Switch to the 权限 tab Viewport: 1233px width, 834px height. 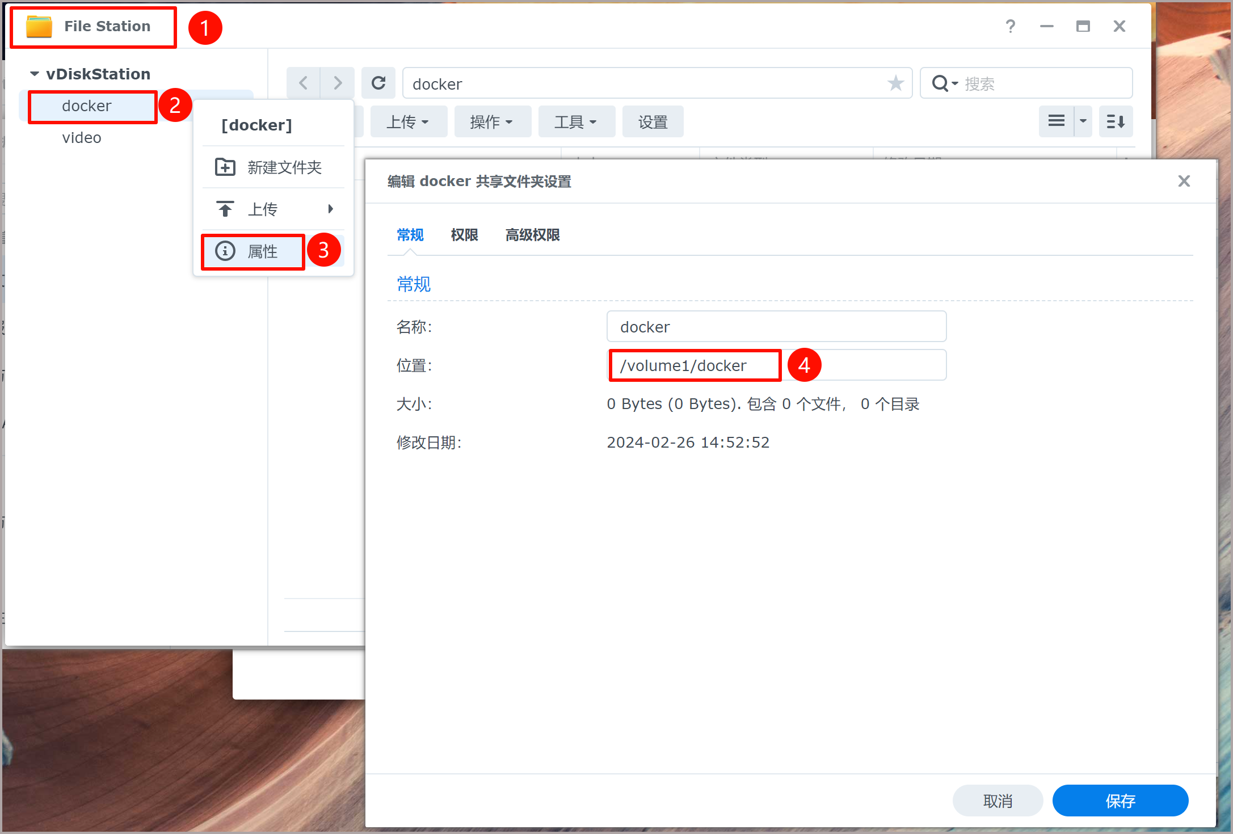tap(464, 235)
